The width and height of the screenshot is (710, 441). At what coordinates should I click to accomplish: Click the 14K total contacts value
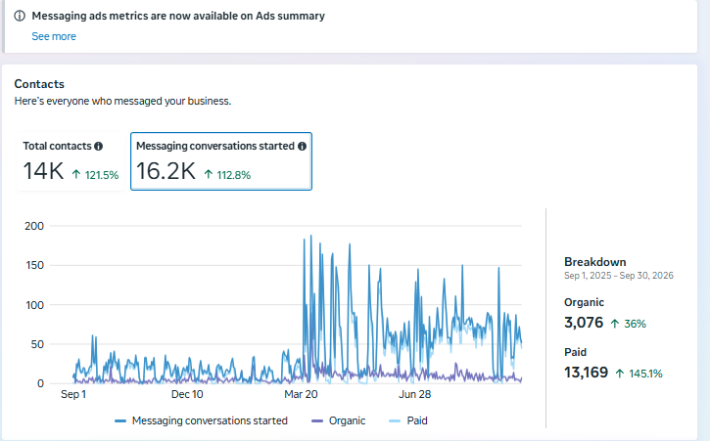point(43,171)
